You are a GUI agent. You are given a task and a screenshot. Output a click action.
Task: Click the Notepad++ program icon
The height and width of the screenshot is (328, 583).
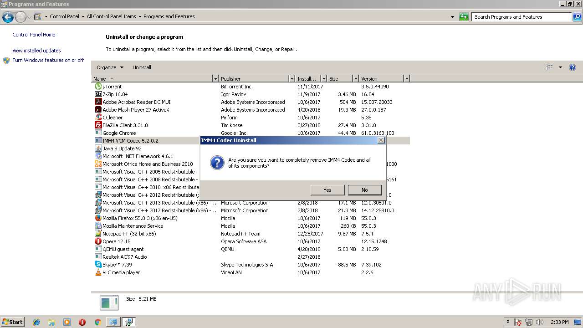pyautogui.click(x=98, y=234)
